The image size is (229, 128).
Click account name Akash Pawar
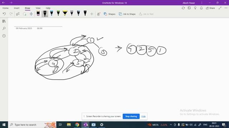[x=189, y=3]
